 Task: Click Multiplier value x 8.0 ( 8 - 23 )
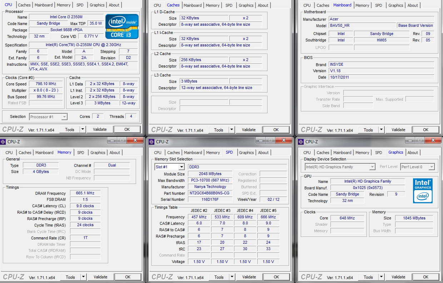tap(46, 90)
